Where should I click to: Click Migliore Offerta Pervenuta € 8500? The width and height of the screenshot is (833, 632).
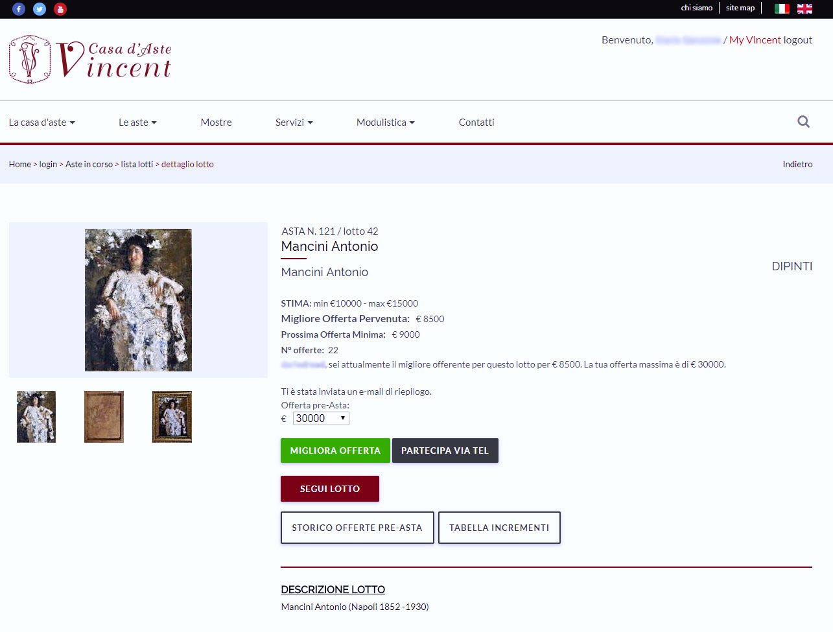[362, 319]
